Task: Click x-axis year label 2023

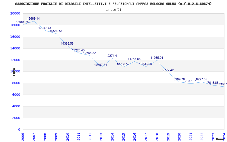Action: pos(213,137)
